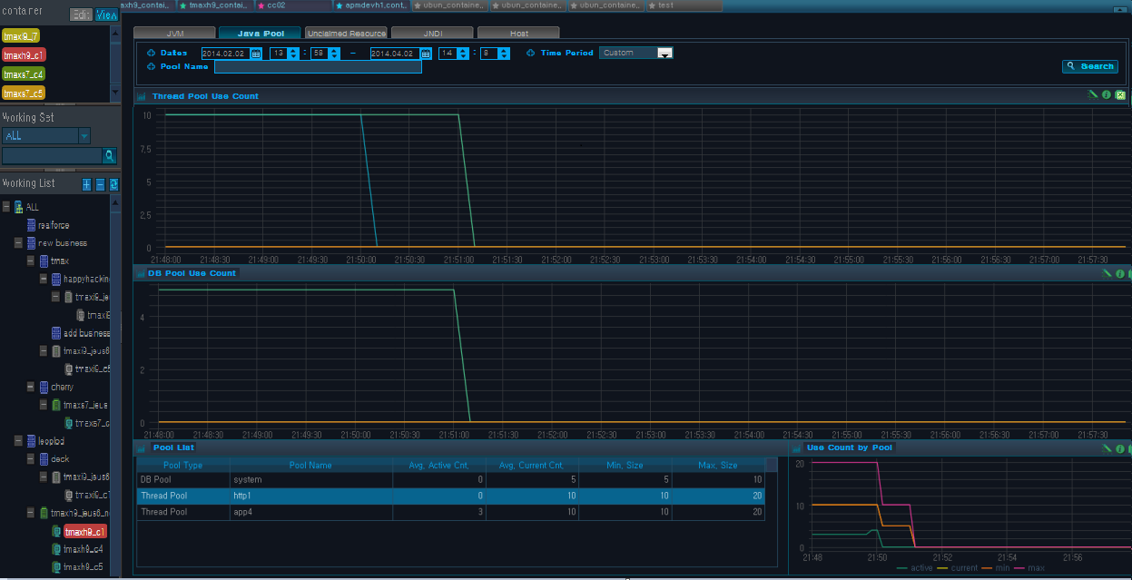The width and height of the screenshot is (1132, 580).
Task: Click the working set search magnifier icon
Action: pos(109,156)
